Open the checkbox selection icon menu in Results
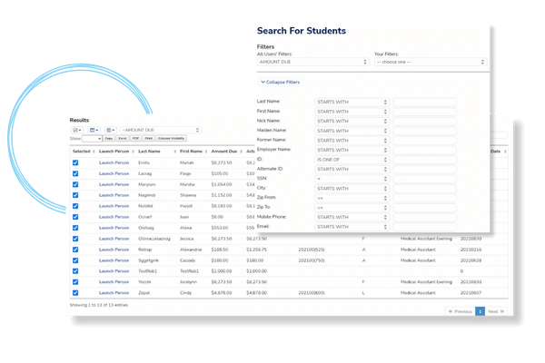 click(77, 131)
